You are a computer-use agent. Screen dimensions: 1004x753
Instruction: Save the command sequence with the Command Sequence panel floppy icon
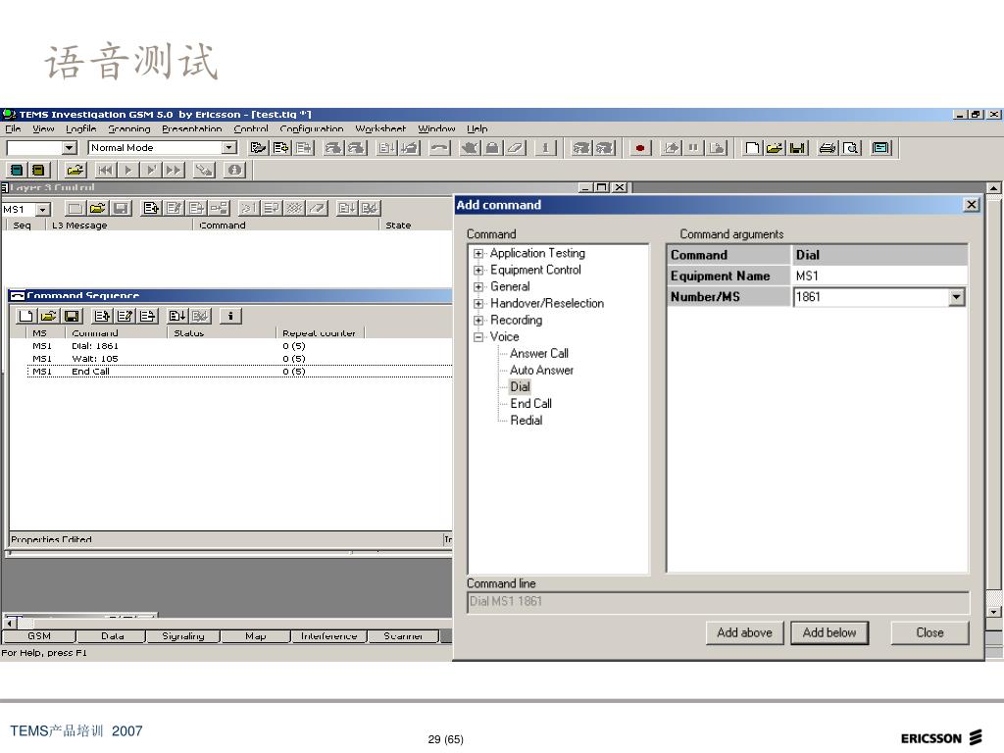click(x=71, y=316)
